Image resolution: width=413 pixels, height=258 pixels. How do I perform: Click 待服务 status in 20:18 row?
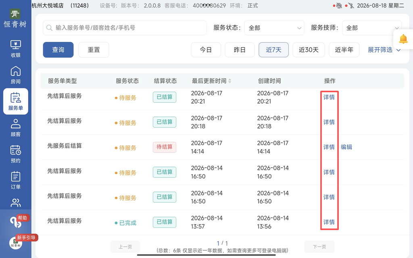[x=128, y=123]
